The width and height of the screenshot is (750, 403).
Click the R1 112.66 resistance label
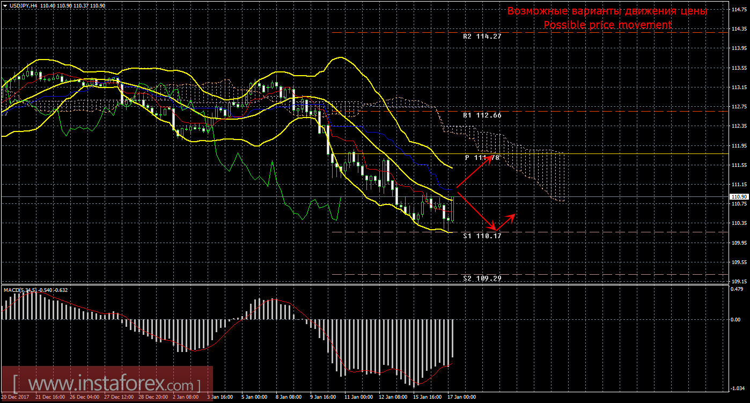pos(482,115)
